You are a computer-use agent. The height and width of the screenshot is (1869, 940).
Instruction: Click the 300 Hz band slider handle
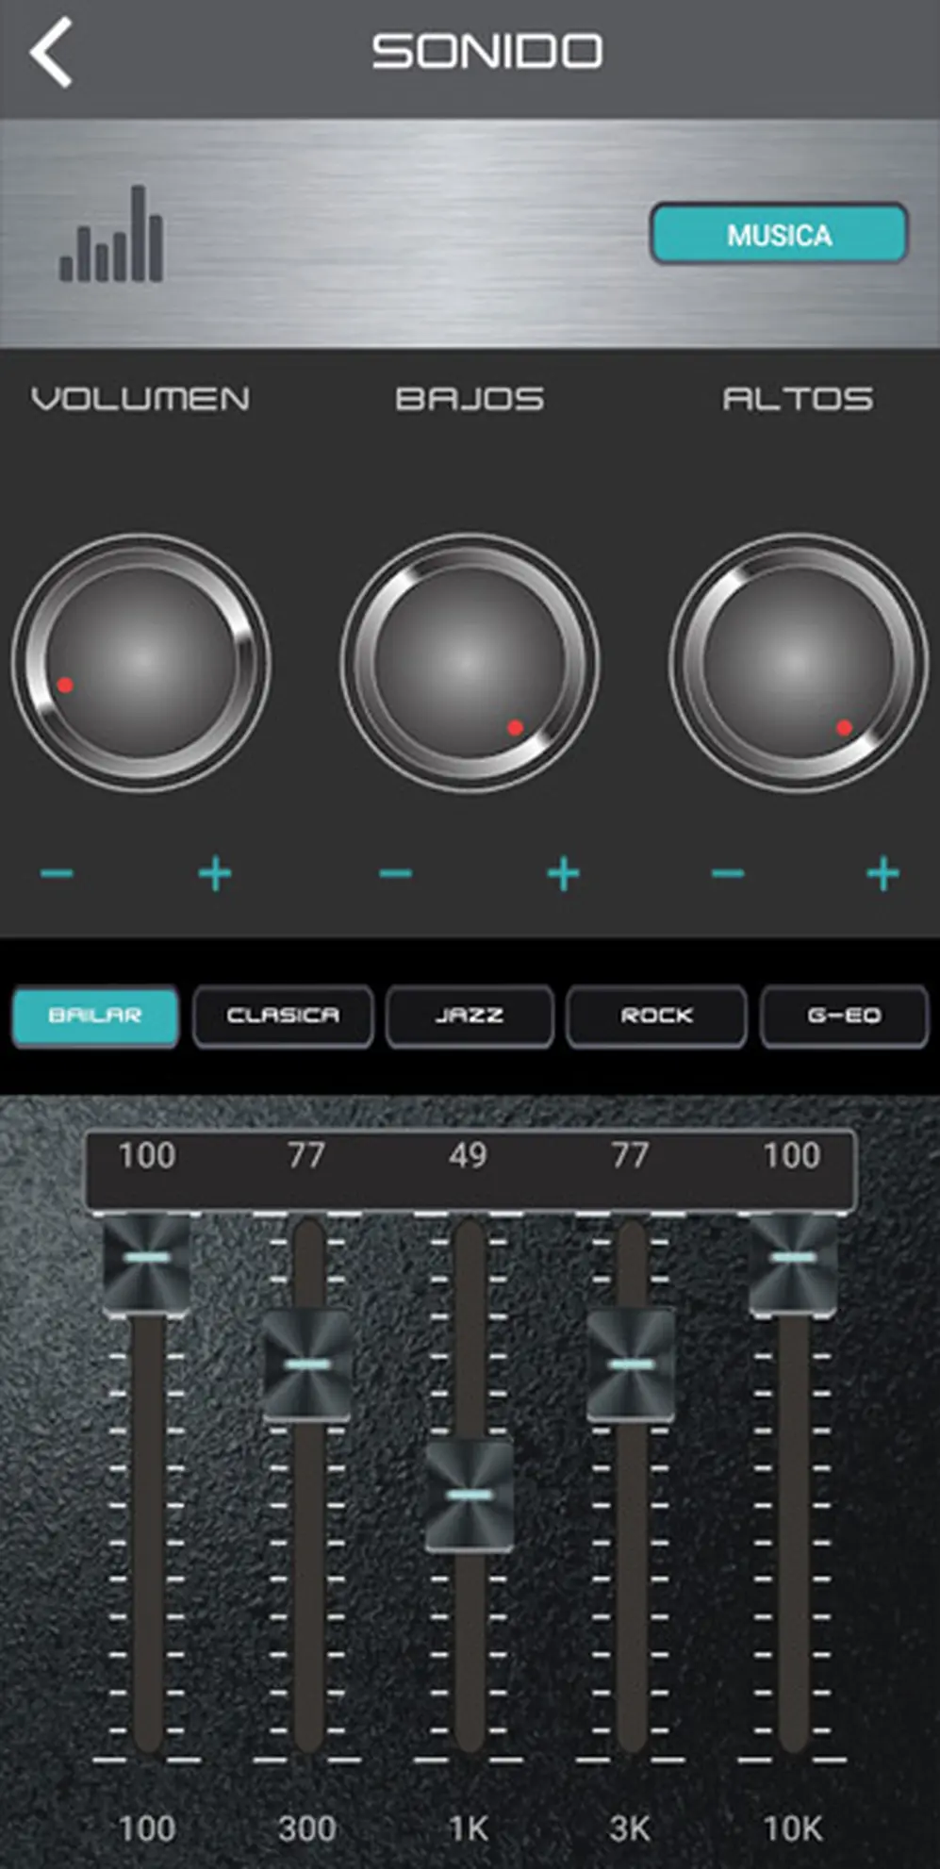tap(307, 1365)
